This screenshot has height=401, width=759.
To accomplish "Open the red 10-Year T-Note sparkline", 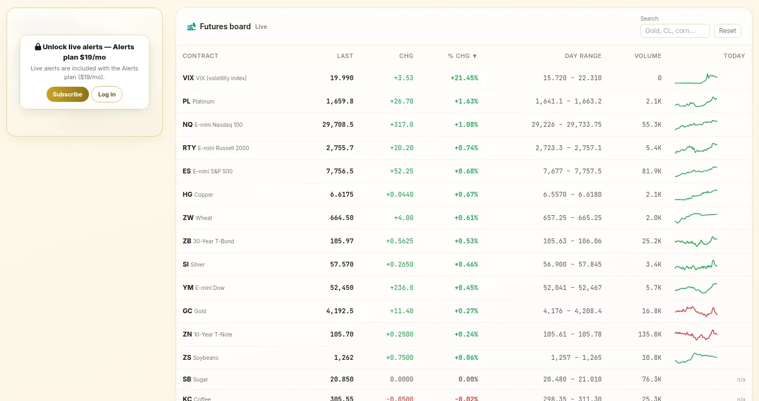I will (696, 335).
